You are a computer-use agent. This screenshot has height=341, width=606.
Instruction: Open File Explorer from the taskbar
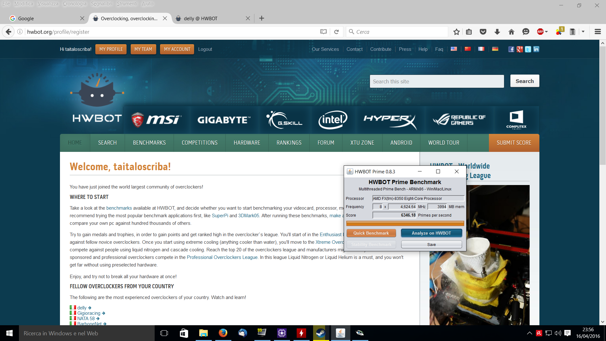pyautogui.click(x=203, y=333)
